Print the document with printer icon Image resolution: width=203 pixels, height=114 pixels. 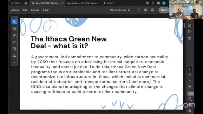(x=152, y=10)
